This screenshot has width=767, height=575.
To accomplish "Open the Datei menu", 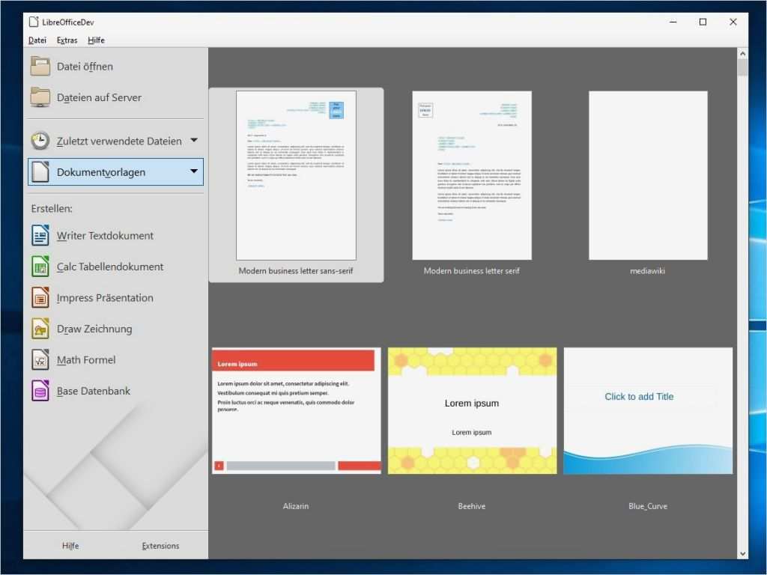I will tap(37, 40).
